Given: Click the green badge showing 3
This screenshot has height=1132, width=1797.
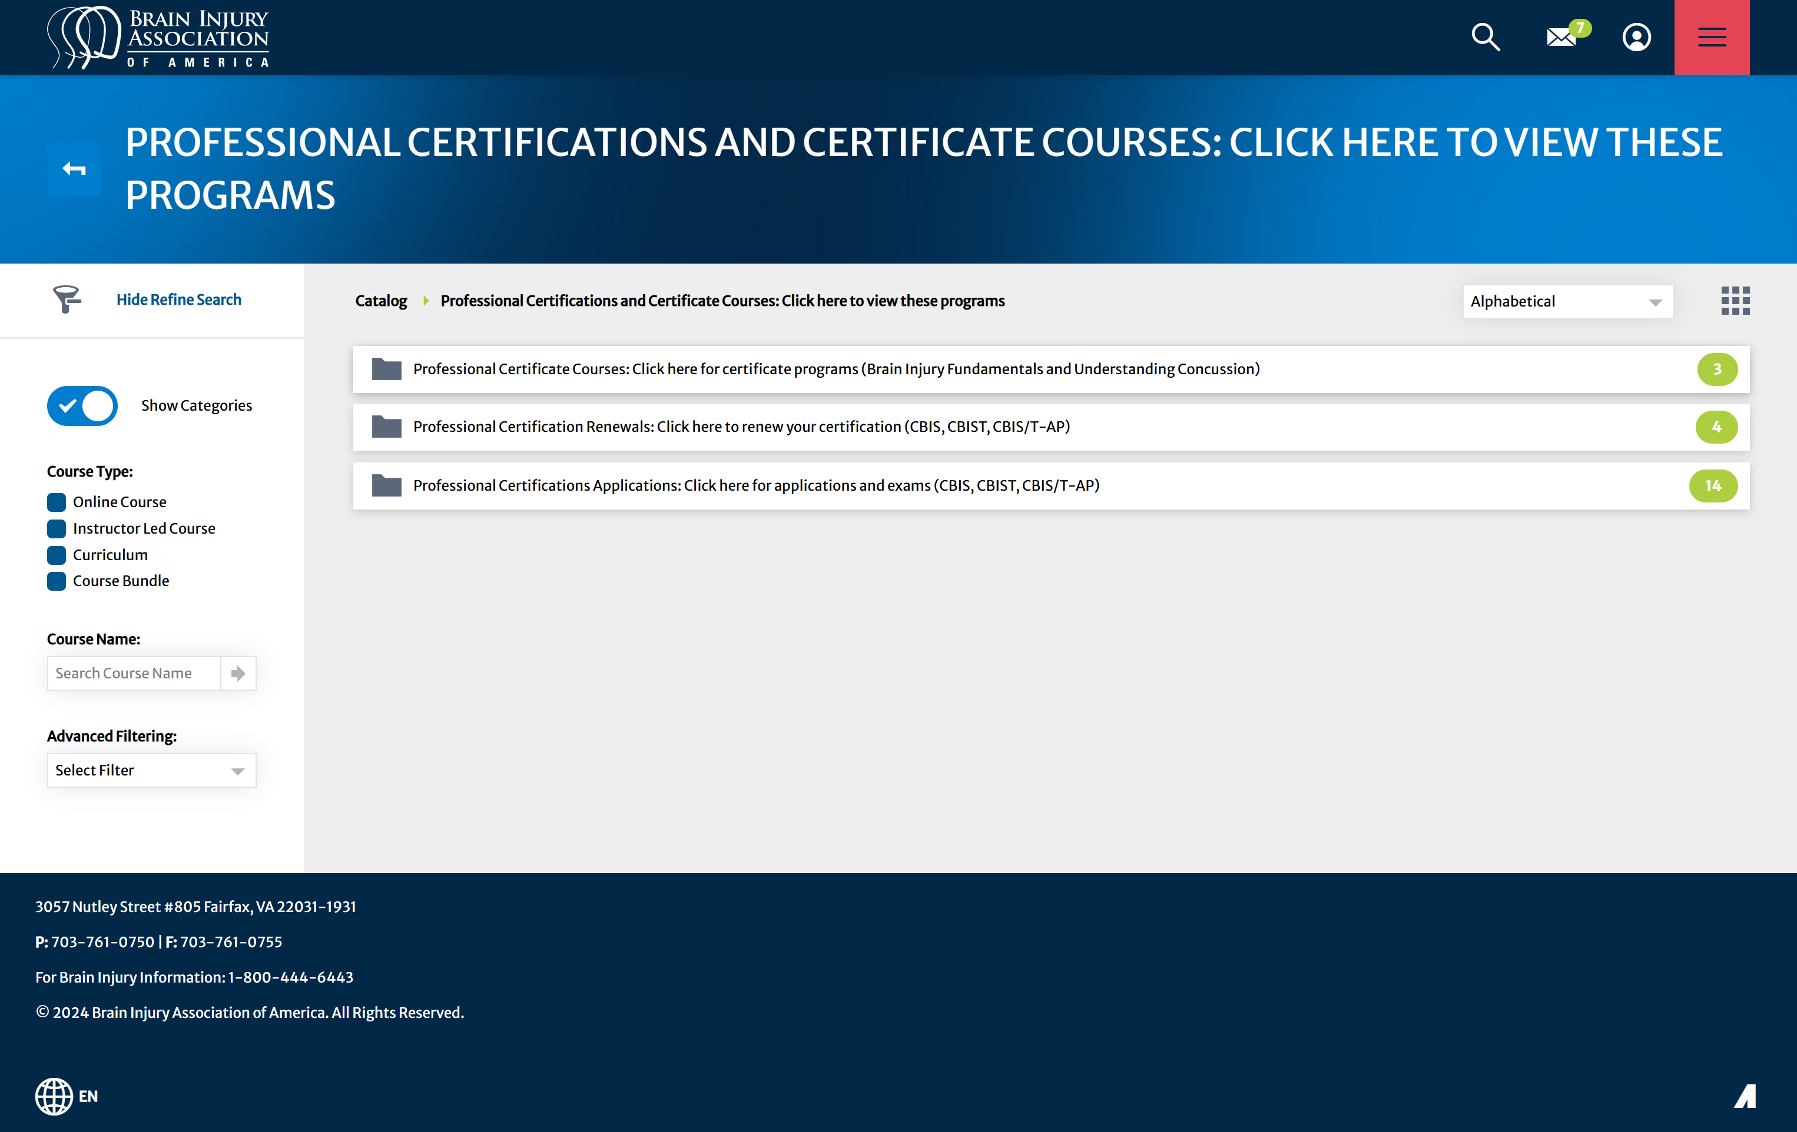Looking at the screenshot, I should [1717, 369].
